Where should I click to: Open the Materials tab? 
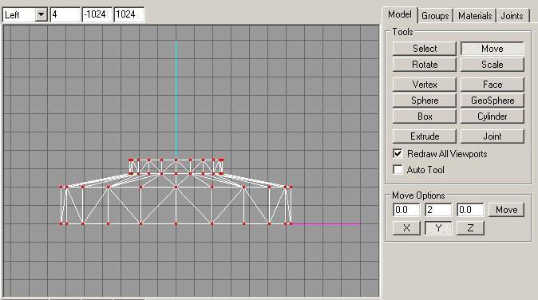pyautogui.click(x=475, y=16)
